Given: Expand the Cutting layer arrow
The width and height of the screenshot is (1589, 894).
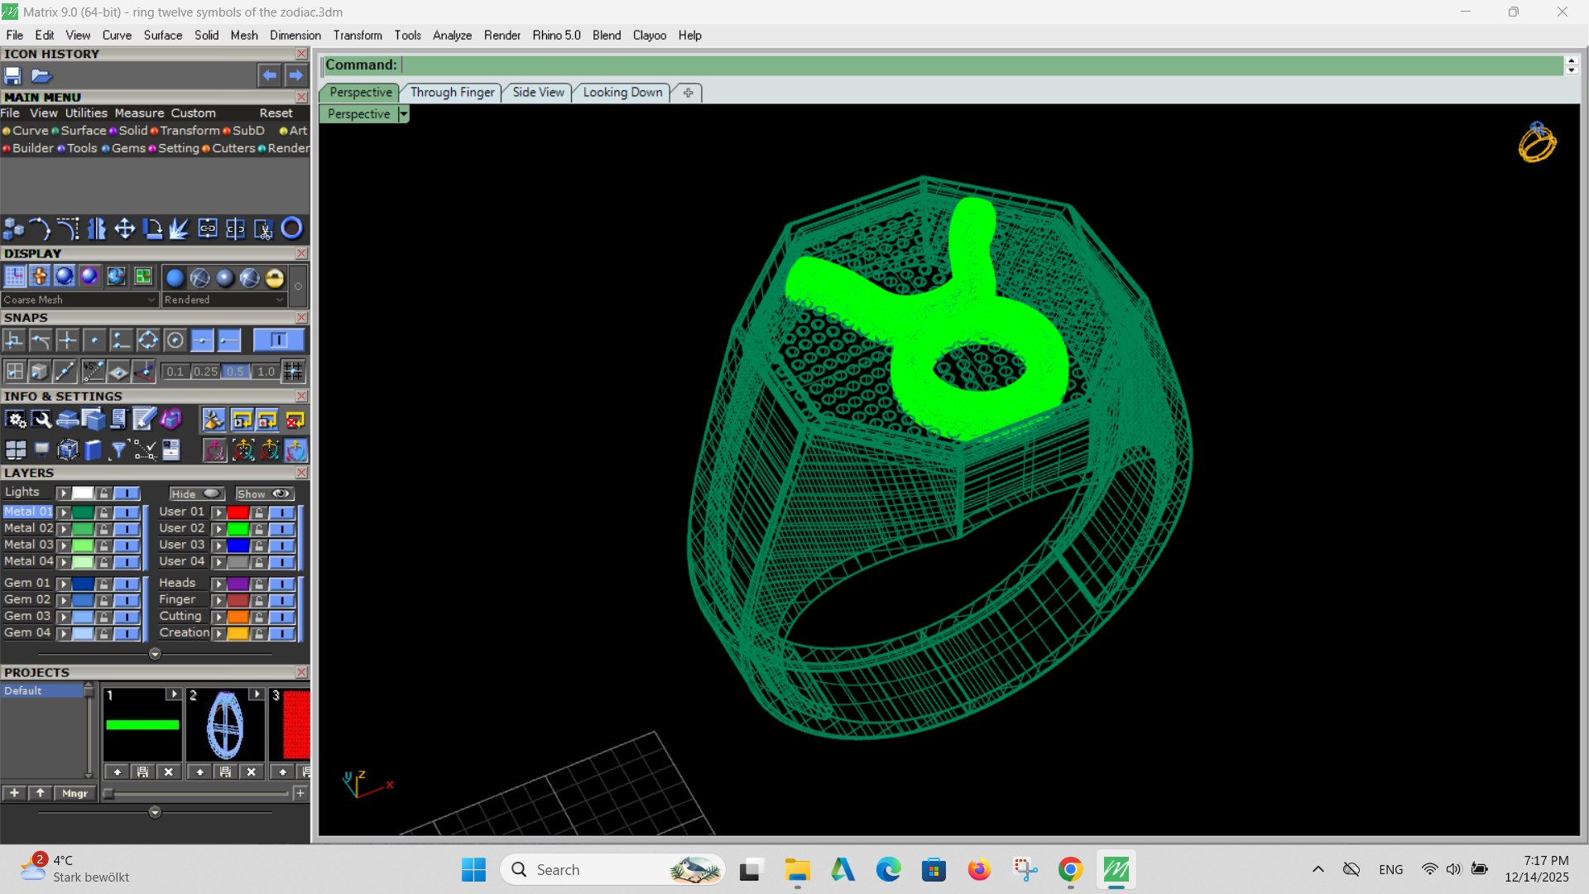Looking at the screenshot, I should click(x=218, y=618).
